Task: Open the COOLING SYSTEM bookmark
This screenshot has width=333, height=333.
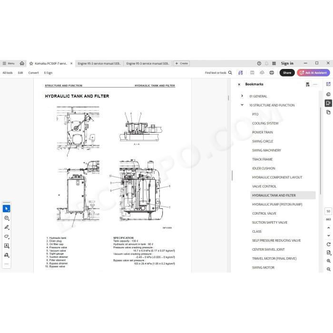Action: coord(265,123)
